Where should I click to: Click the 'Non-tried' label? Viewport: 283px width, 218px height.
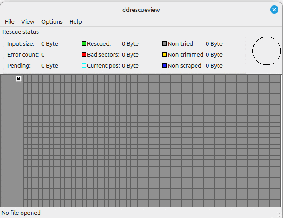click(180, 43)
